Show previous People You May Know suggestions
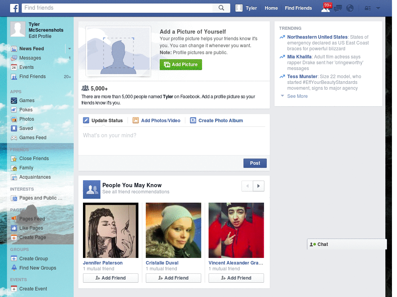Viewport: 397px width, 297px height. [x=247, y=186]
